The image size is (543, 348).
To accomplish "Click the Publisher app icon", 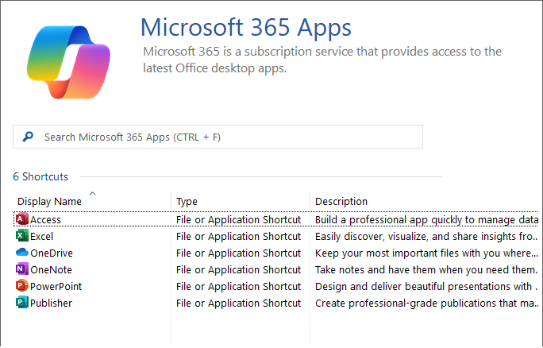I will (21, 303).
